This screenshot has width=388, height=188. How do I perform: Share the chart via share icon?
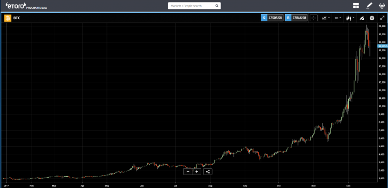click(x=208, y=171)
